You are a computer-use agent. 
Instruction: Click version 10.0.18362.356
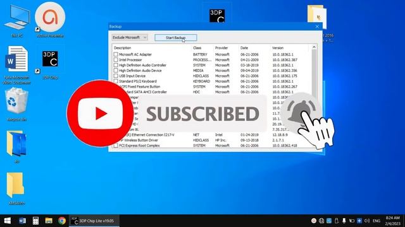[285, 71]
